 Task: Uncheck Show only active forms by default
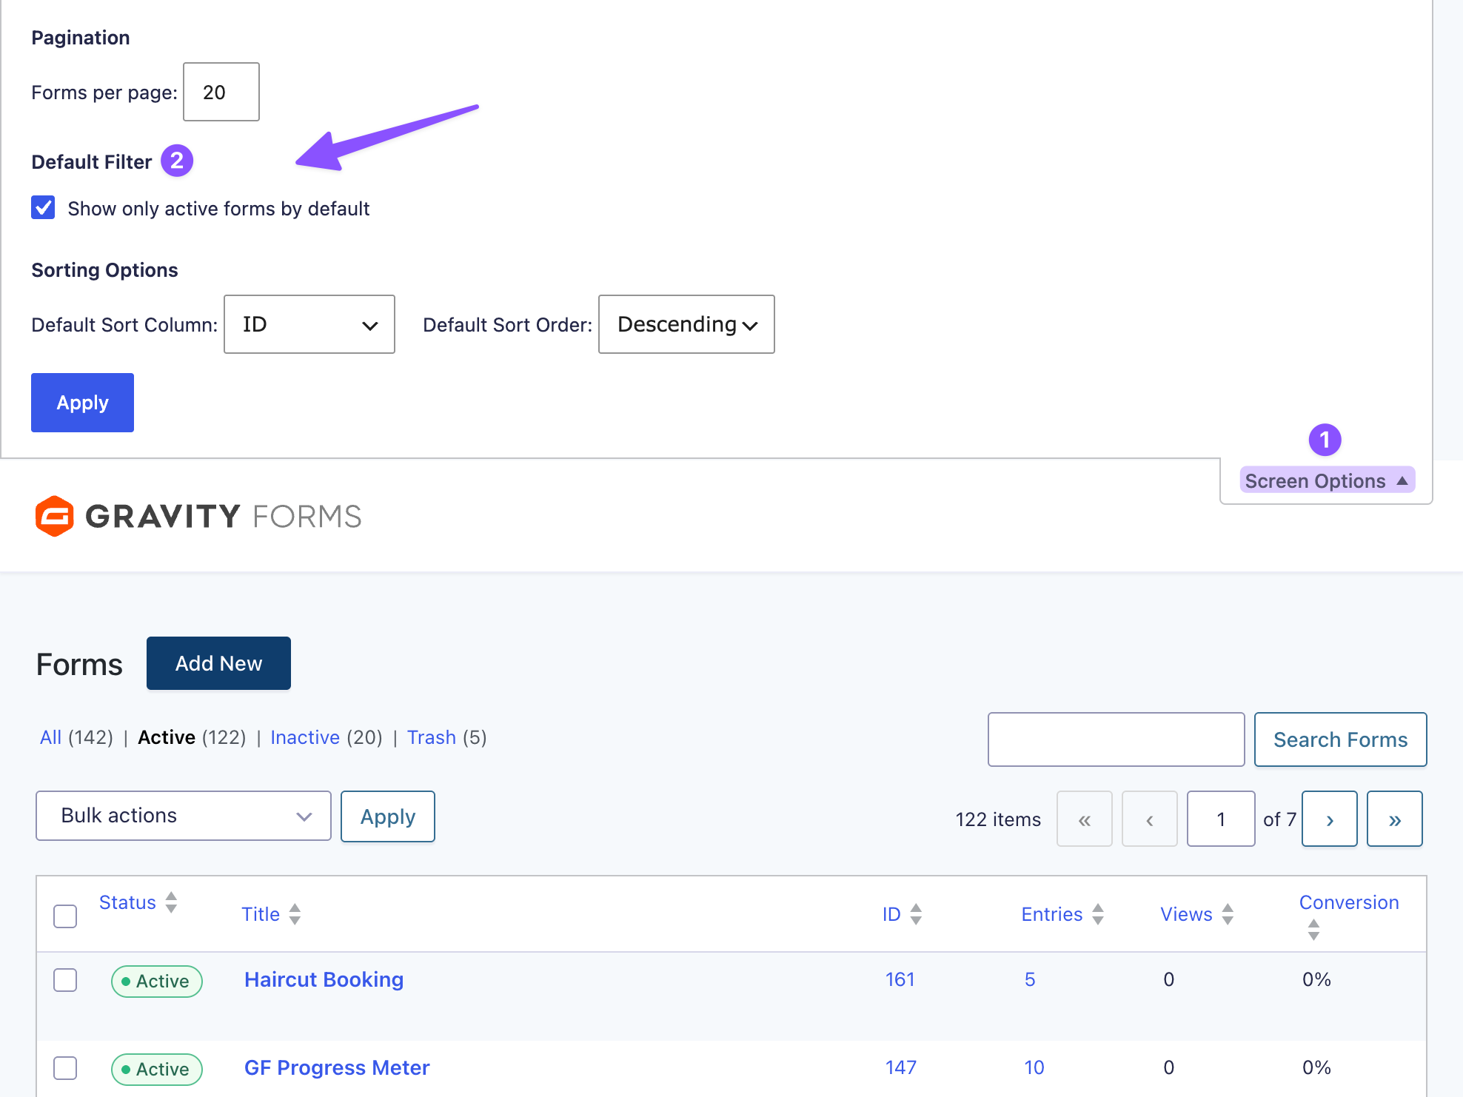pos(44,208)
